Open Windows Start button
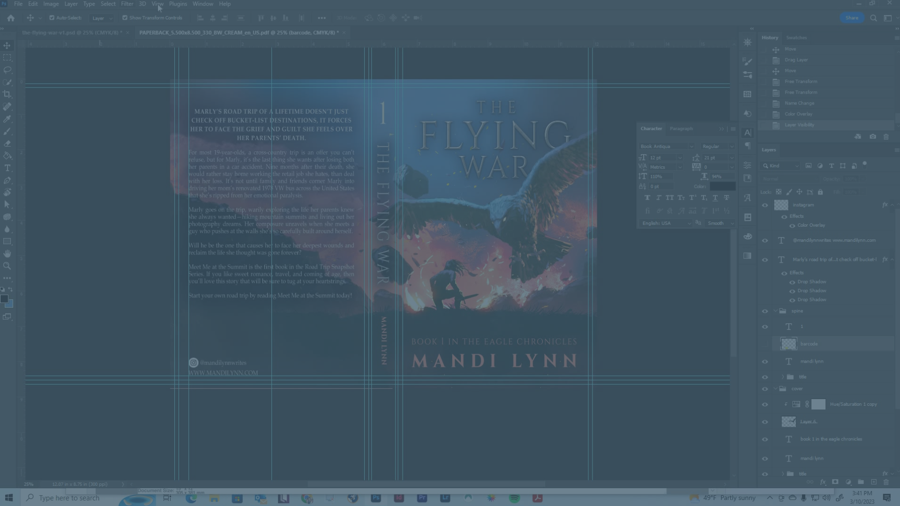This screenshot has height=506, width=900. [x=9, y=498]
